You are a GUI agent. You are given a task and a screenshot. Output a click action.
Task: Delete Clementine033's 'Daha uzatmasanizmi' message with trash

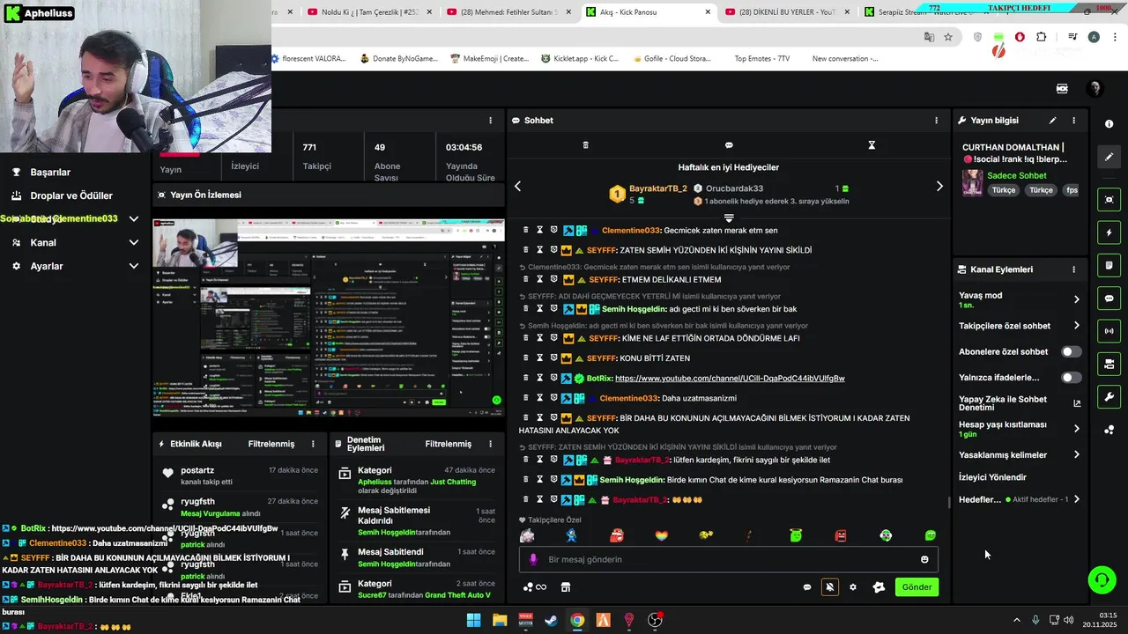coord(526,398)
